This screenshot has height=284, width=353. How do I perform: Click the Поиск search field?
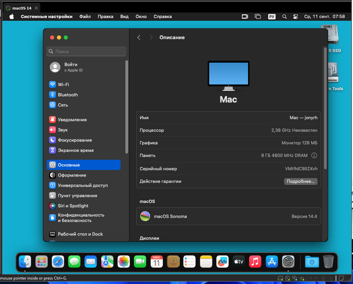(86, 51)
